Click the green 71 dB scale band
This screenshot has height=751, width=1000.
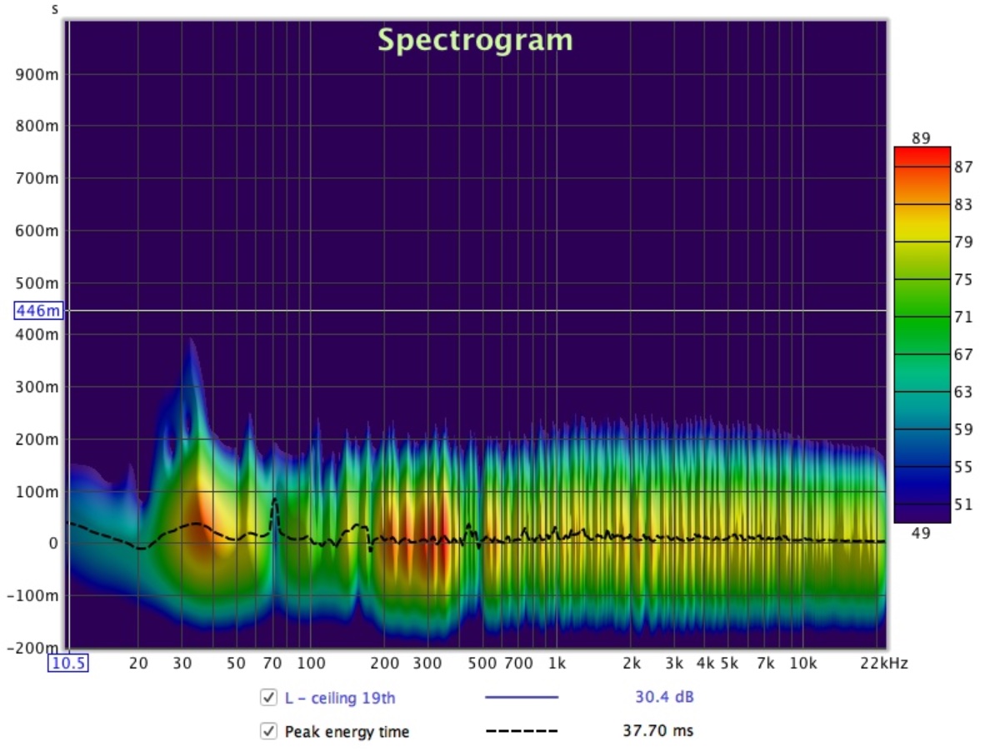click(922, 317)
